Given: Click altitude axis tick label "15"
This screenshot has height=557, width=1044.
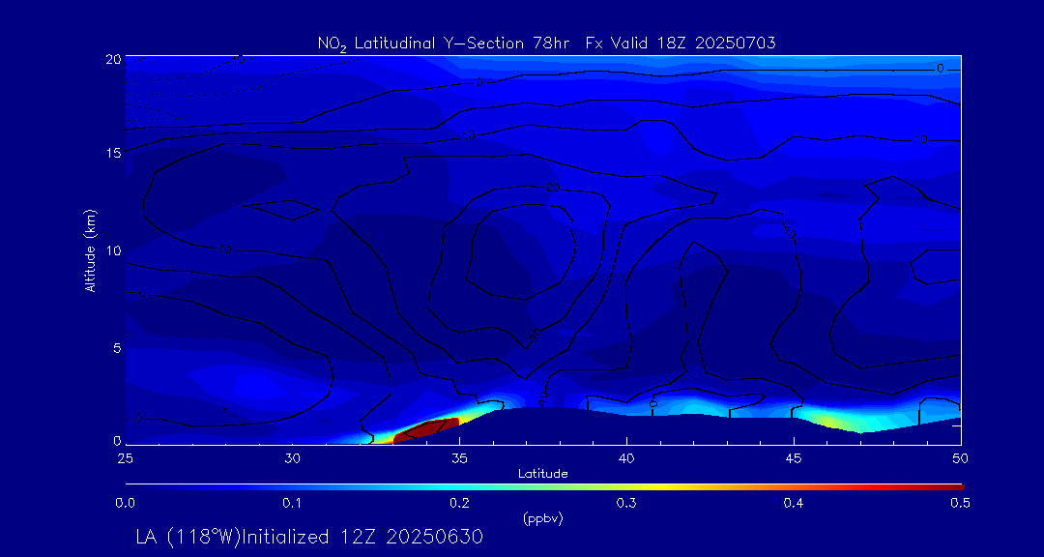Looking at the screenshot, I should point(114,153).
